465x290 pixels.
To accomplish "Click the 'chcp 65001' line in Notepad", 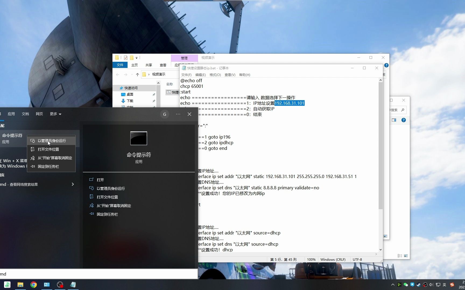I will tap(192, 86).
